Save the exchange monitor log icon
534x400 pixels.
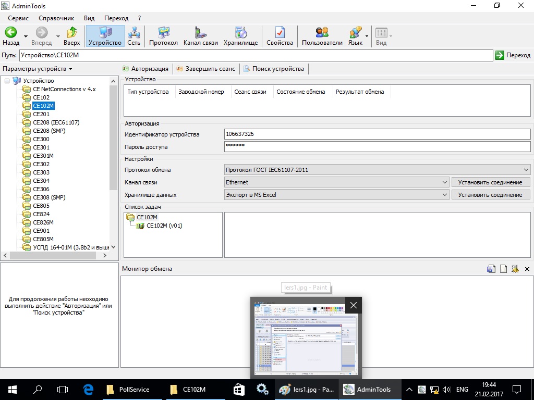491,269
